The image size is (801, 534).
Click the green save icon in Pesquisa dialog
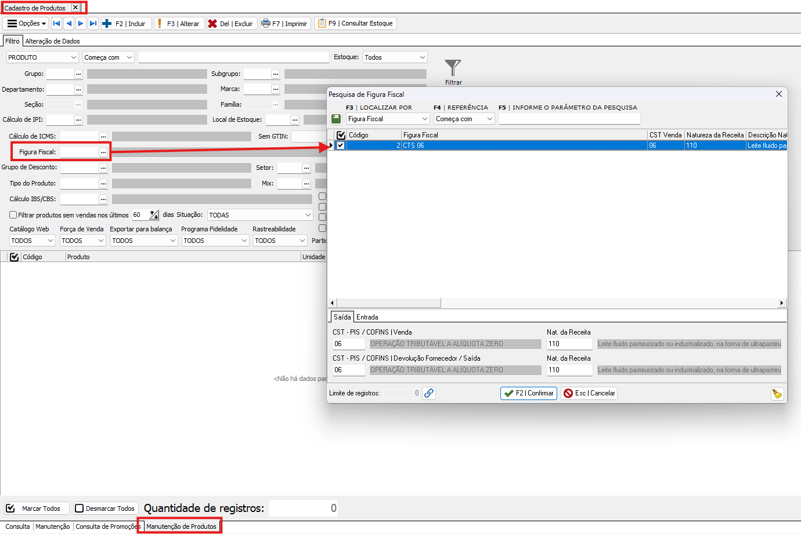(336, 119)
